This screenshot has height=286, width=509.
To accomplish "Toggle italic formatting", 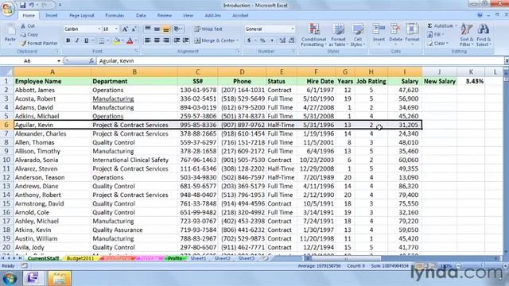I will click(77, 41).
